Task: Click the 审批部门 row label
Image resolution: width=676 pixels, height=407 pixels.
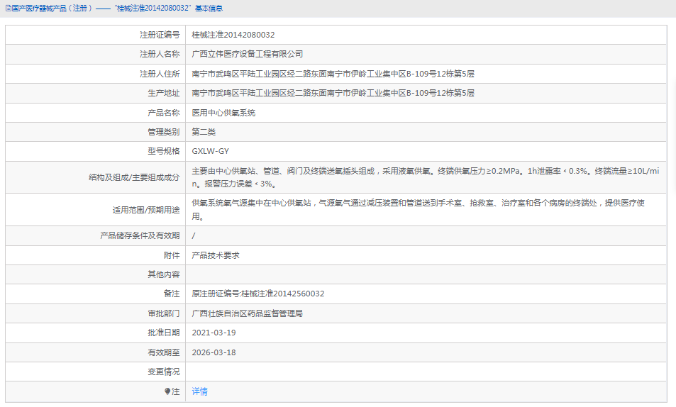Action: coord(163,313)
